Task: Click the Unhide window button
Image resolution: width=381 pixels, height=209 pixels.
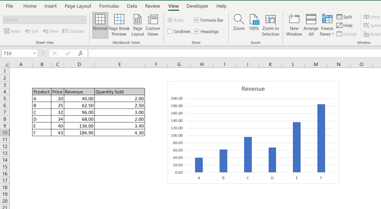Action: pyautogui.click(x=347, y=34)
